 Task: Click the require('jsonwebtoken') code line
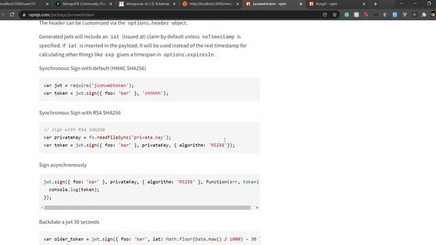click(89, 86)
